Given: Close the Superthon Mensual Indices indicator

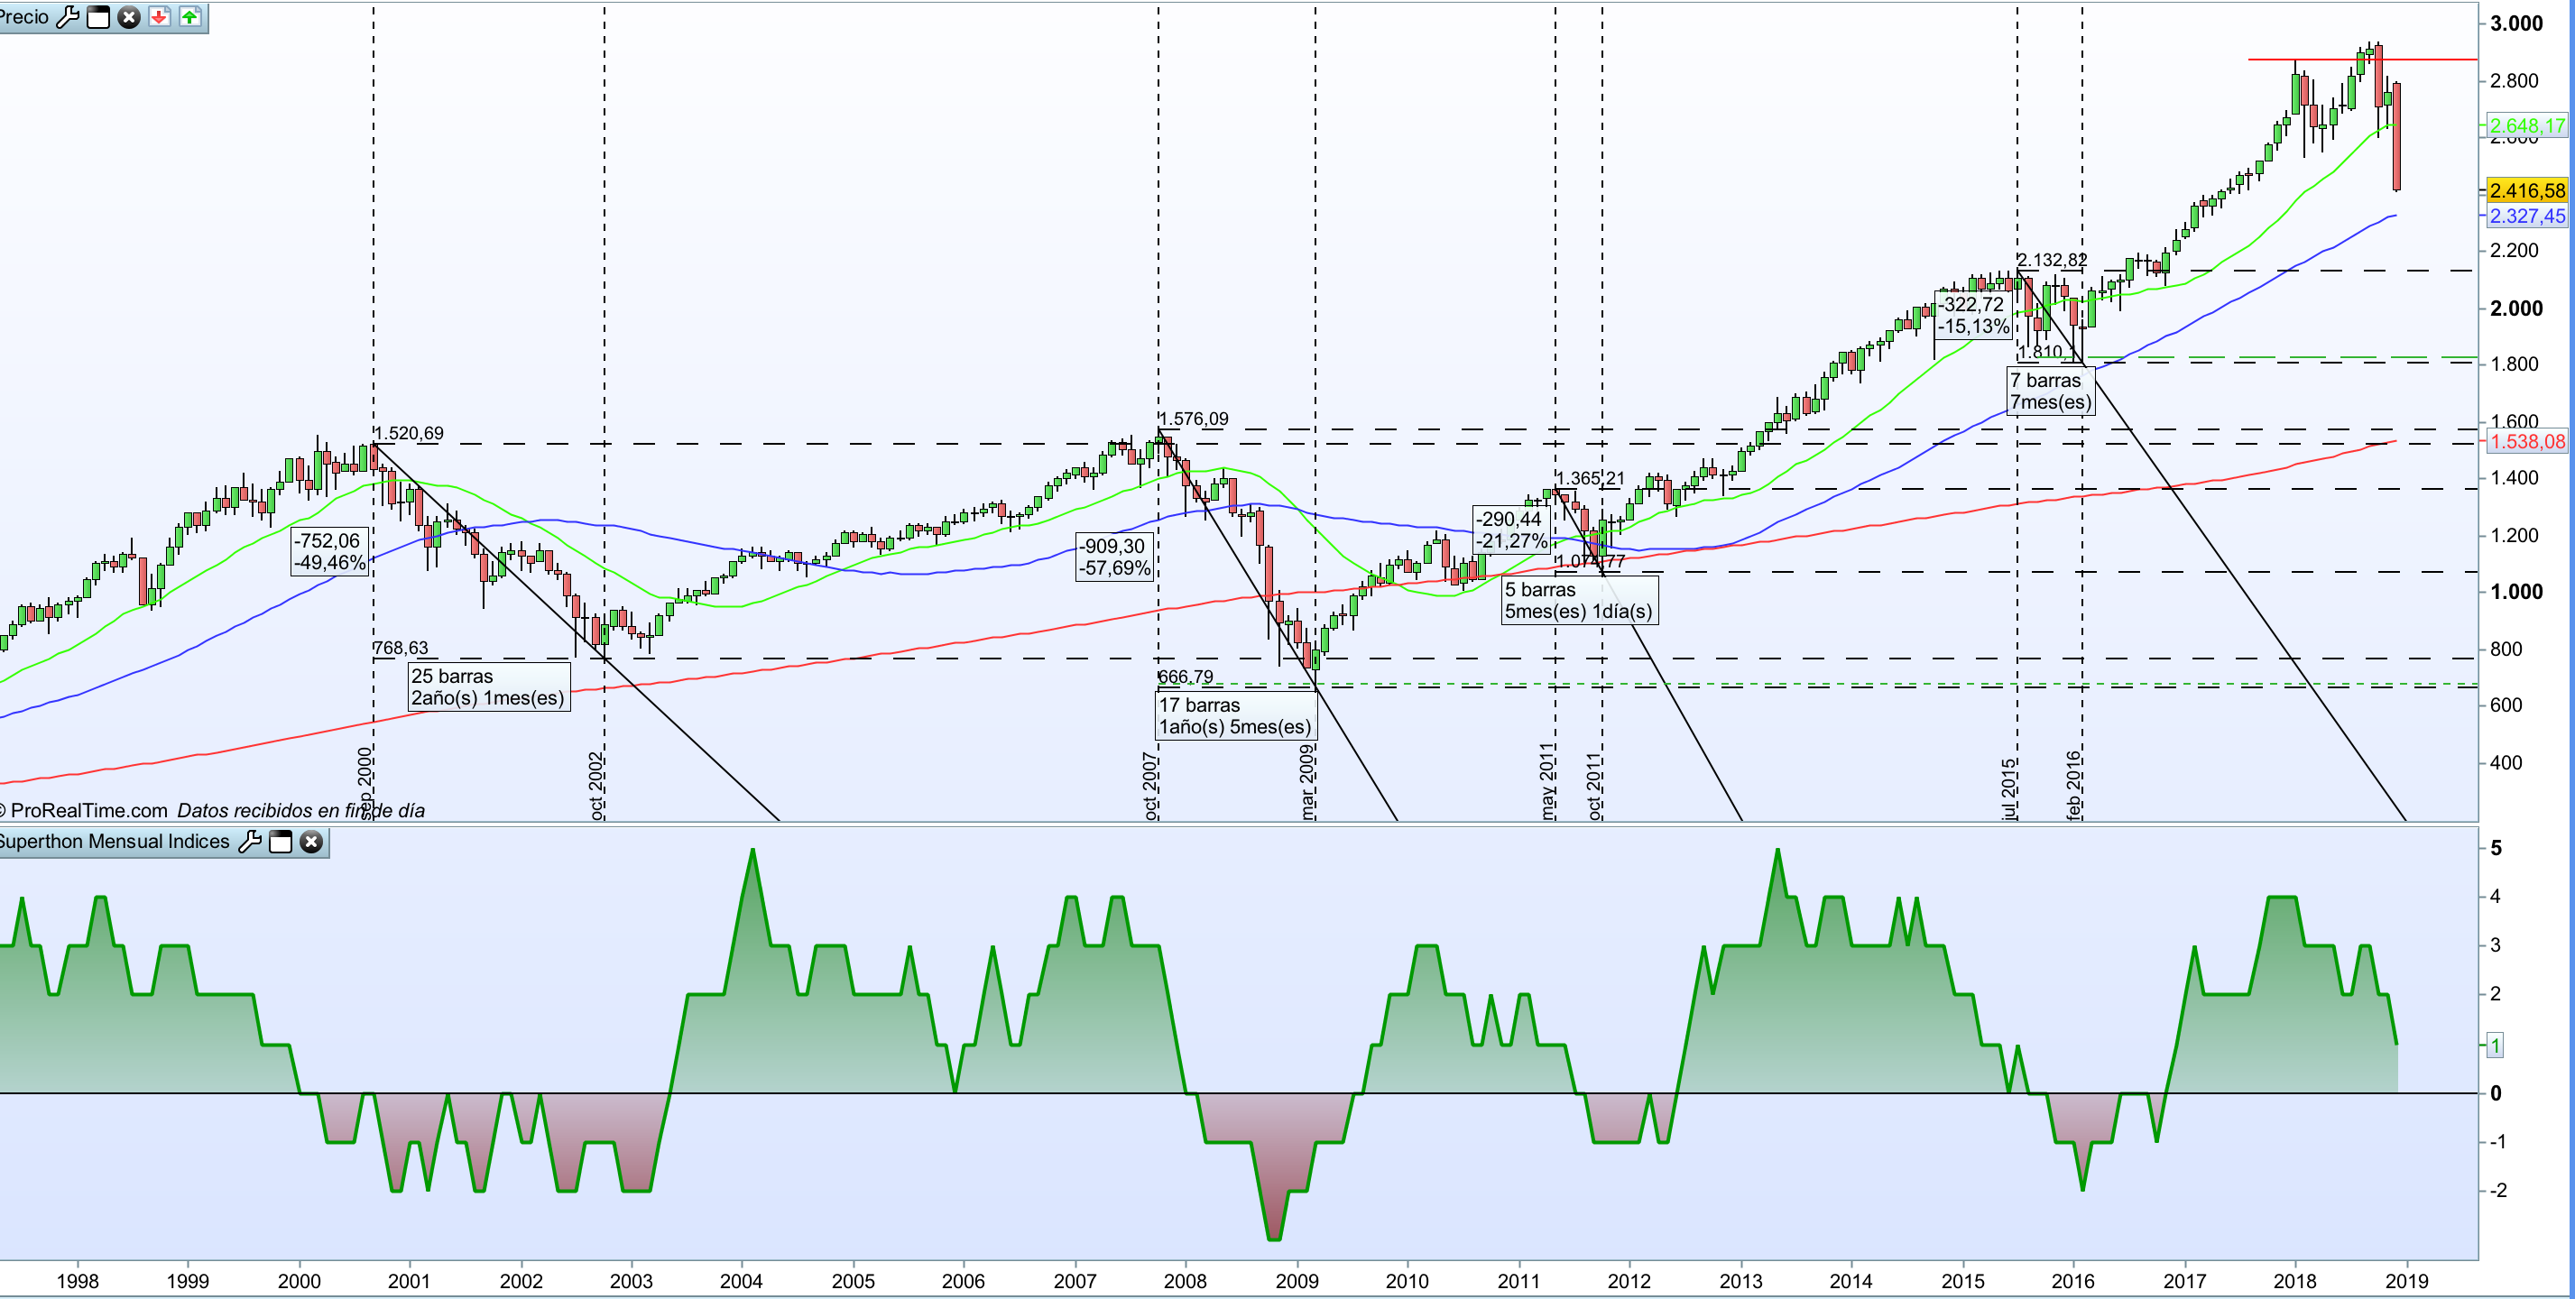Looking at the screenshot, I should pos(312,842).
